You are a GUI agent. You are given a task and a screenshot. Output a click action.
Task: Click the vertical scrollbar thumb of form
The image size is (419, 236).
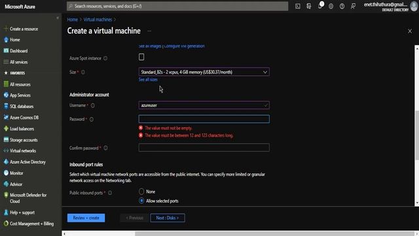(x=417, y=135)
